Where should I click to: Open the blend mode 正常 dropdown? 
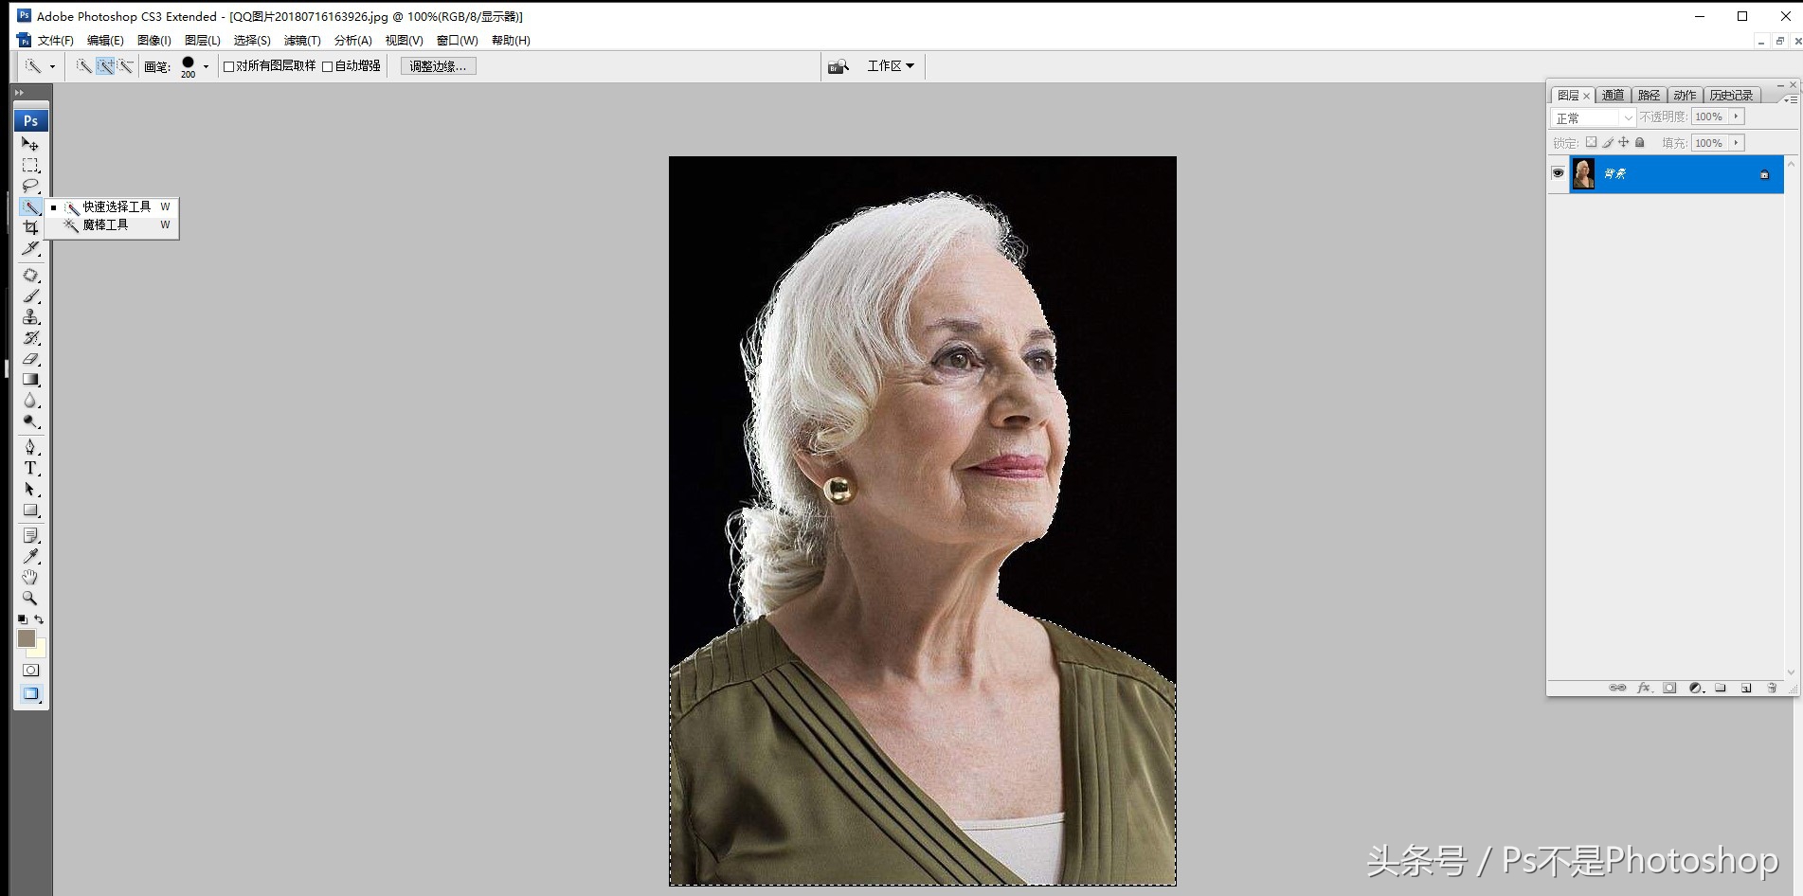click(x=1593, y=117)
